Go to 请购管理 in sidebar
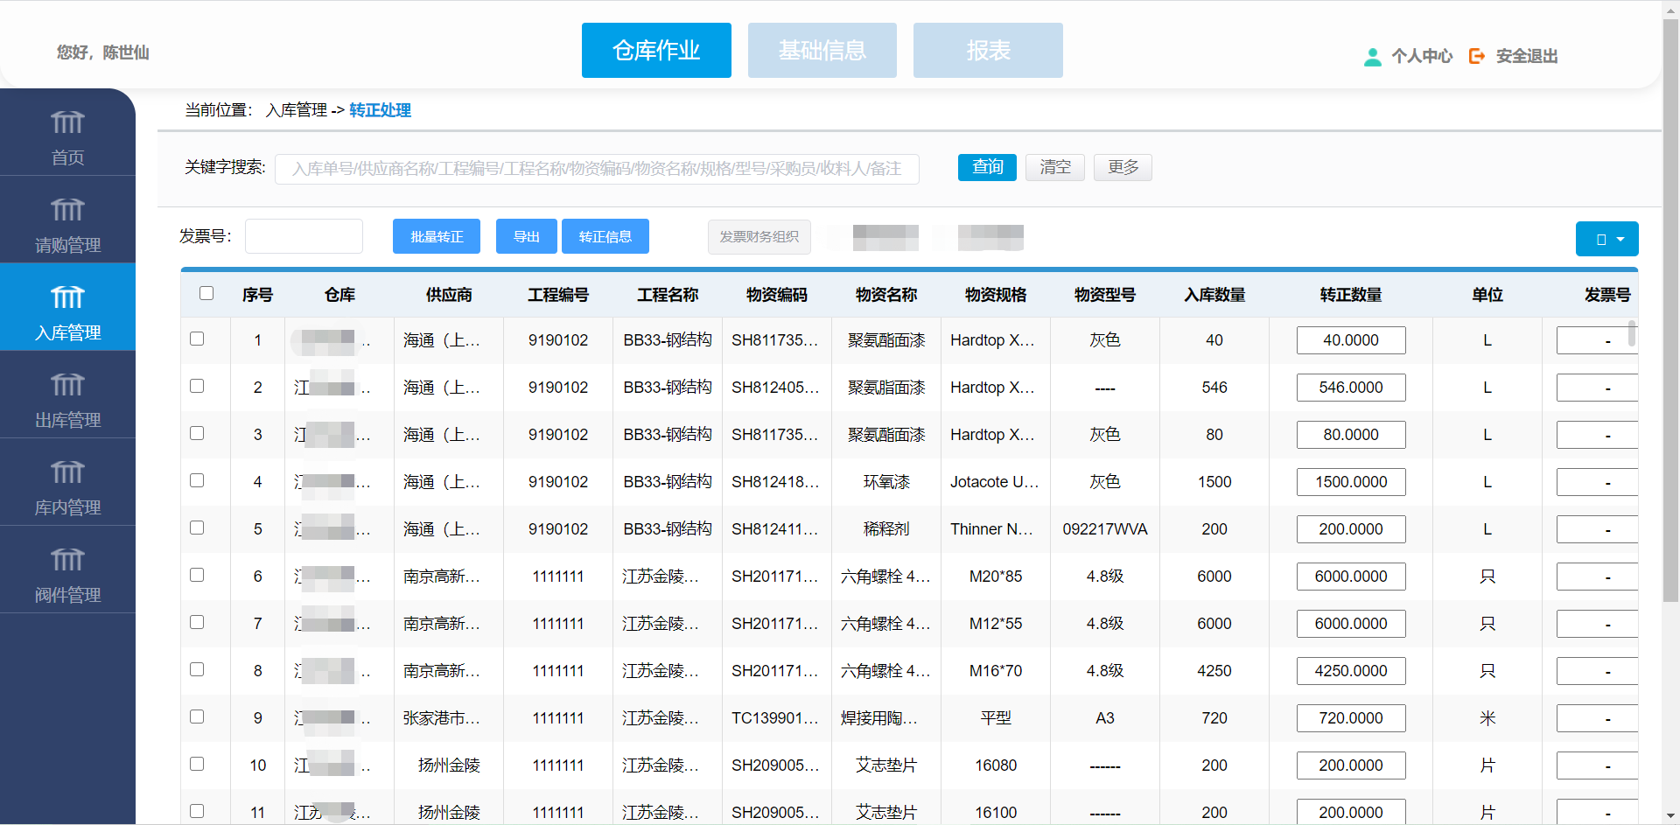The image size is (1680, 825). [67, 210]
